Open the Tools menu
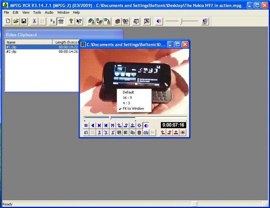The width and height of the screenshot is (270, 208). tap(37, 12)
